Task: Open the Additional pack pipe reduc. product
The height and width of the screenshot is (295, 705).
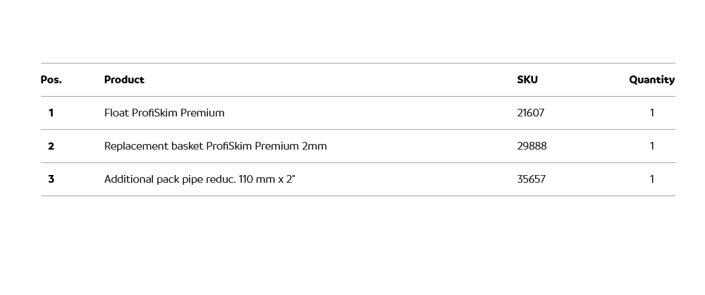Action: pos(200,179)
